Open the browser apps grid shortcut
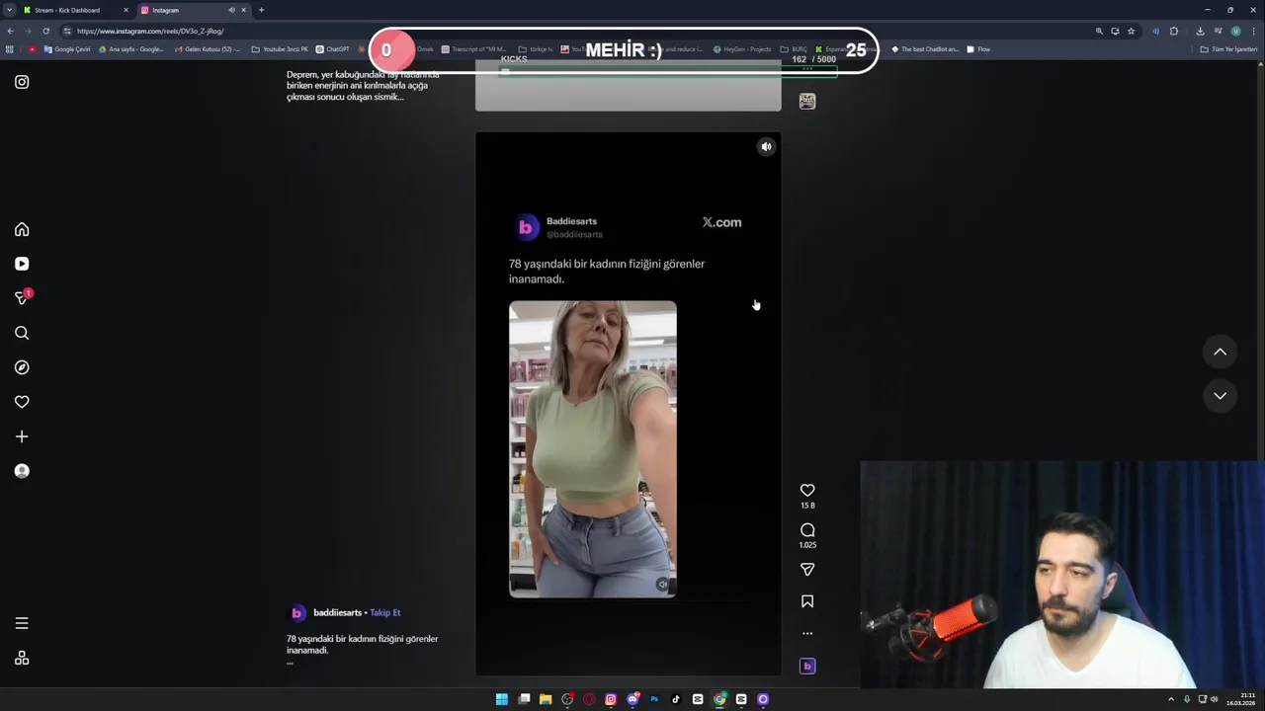This screenshot has height=711, width=1265. tap(10, 49)
